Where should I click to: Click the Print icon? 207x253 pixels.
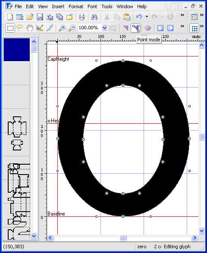[x=82, y=17]
